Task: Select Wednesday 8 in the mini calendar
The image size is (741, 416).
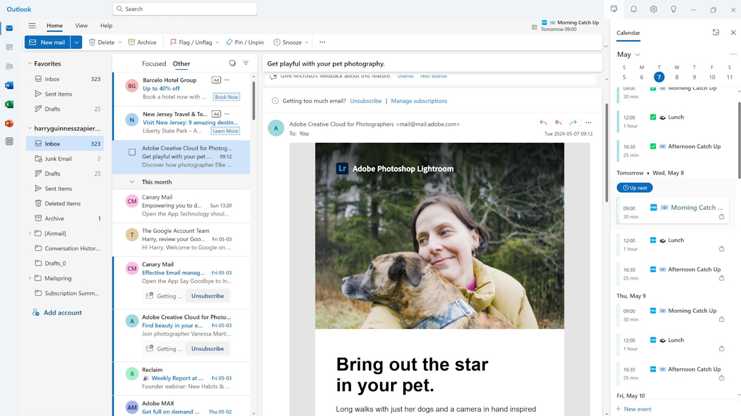Action: [x=676, y=77]
